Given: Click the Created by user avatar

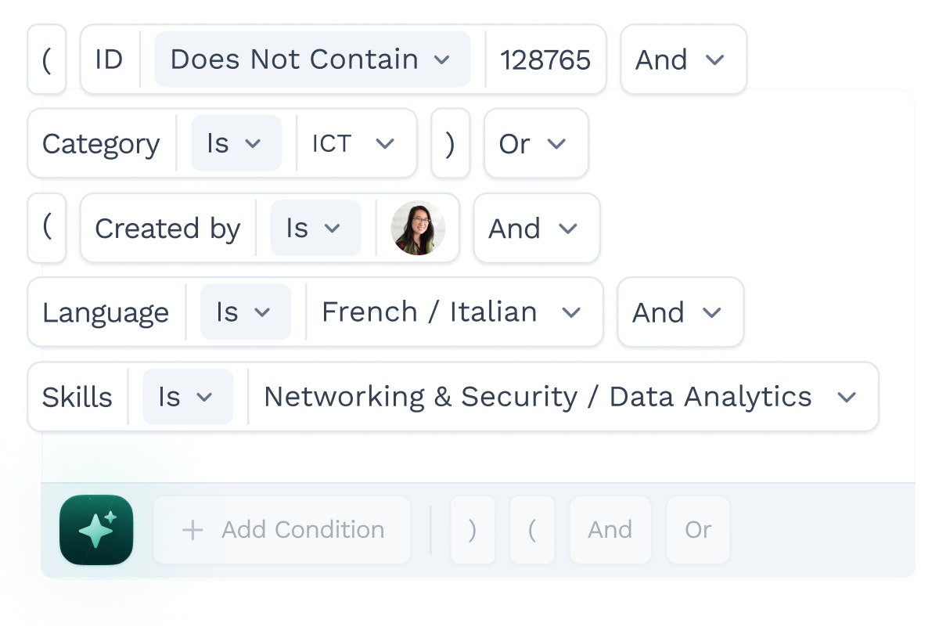Looking at the screenshot, I should tap(418, 228).
